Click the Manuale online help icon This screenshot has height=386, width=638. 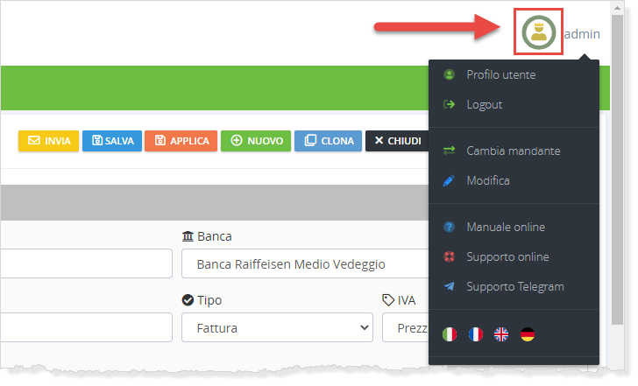click(x=450, y=228)
